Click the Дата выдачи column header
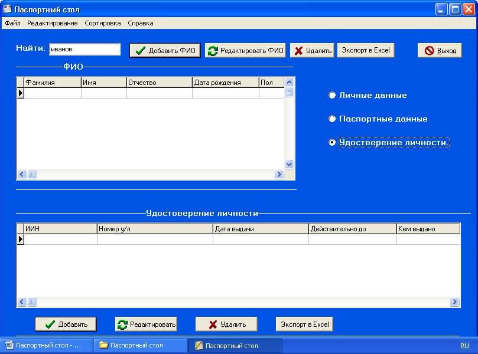Screen dimensions: 478x354 (x=261, y=229)
